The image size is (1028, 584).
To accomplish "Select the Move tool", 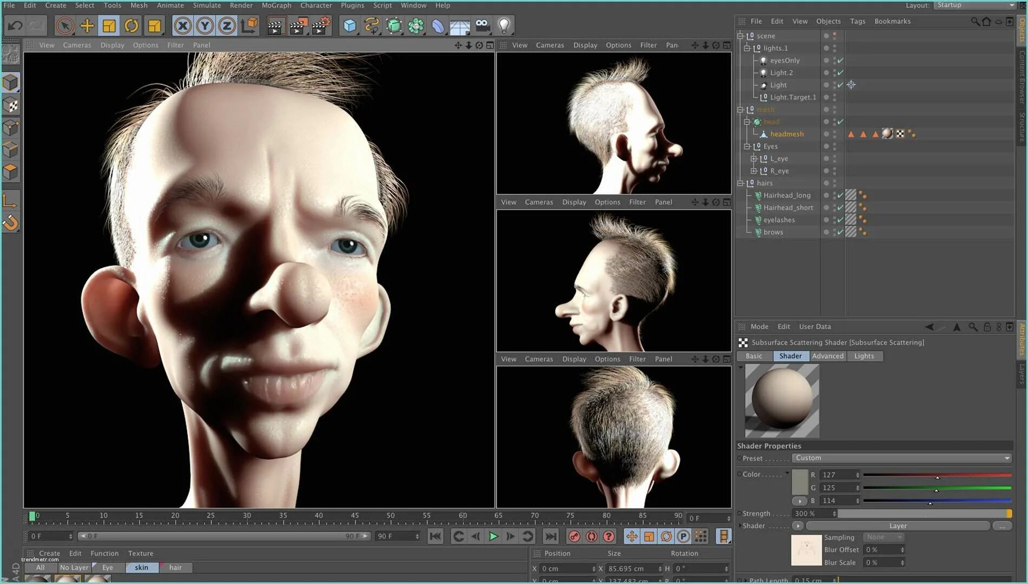I will tap(87, 25).
